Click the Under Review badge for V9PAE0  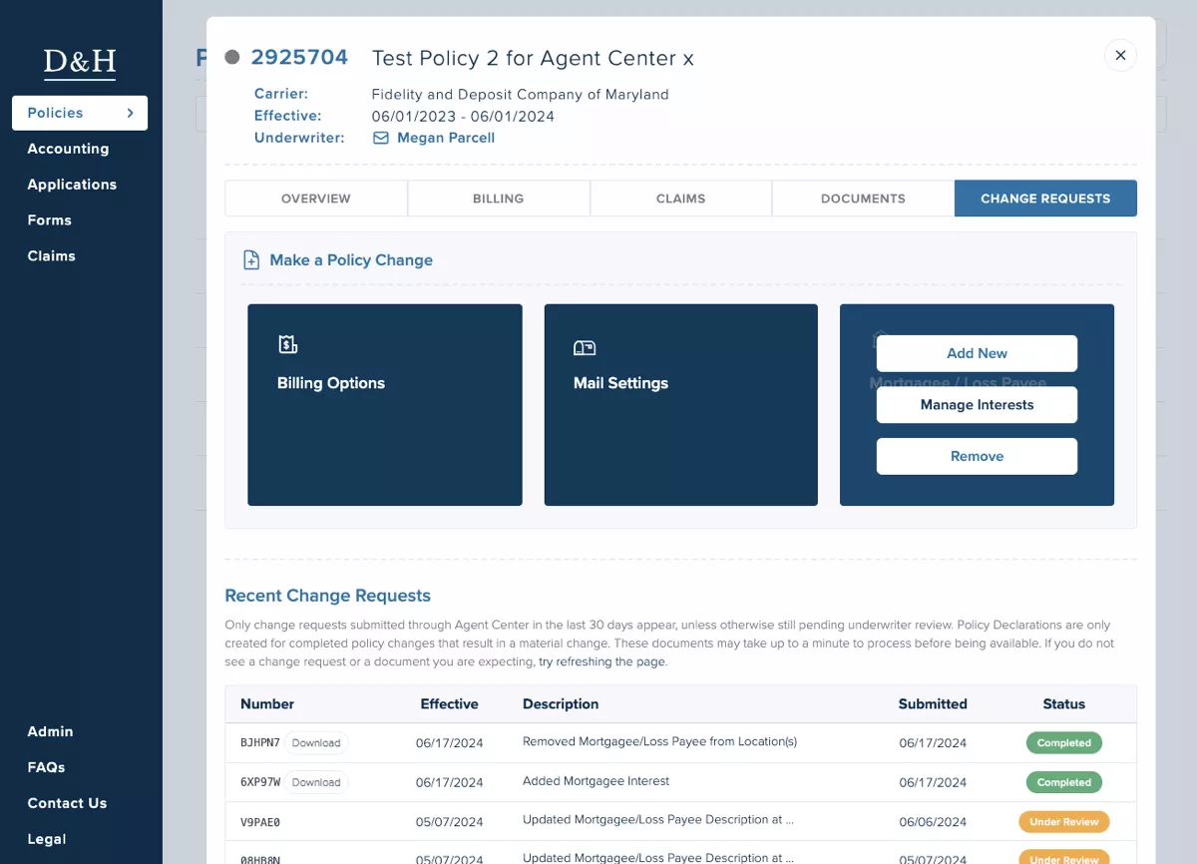pos(1064,821)
